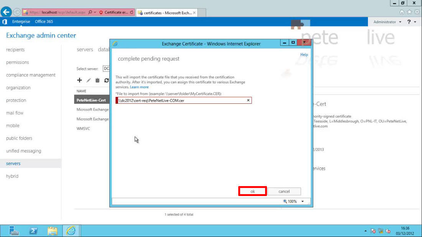Open recipients in the left navigation
The image size is (422, 237).
pyautogui.click(x=15, y=50)
